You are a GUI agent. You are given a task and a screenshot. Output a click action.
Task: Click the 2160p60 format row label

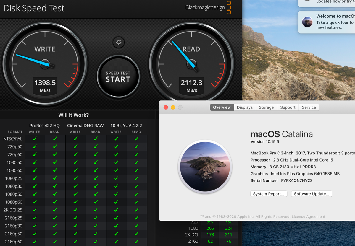(14, 242)
